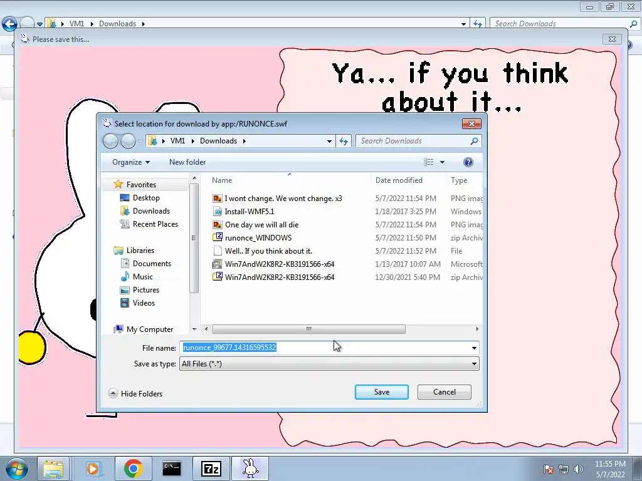Click refresh button beside dialog address bar

click(x=343, y=141)
